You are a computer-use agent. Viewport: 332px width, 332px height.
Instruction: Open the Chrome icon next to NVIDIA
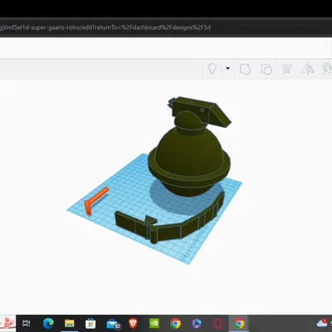[x=175, y=323]
